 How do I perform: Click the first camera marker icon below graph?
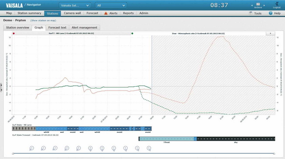pos(32,148)
